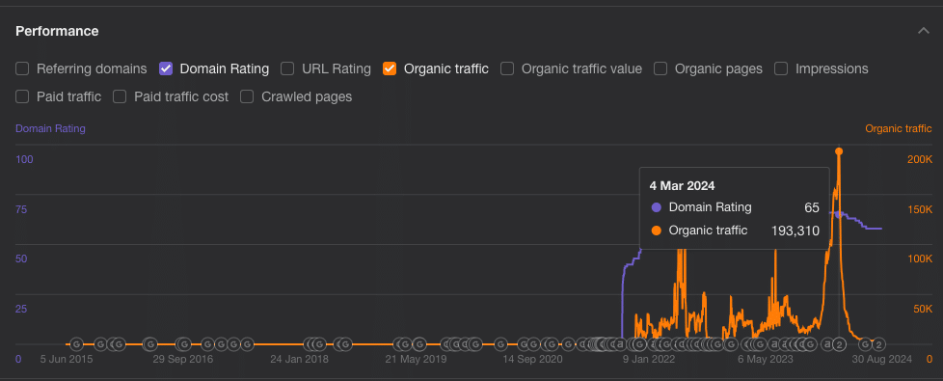This screenshot has height=381, width=943.
Task: Click the '150K' right axis label
Action: coord(920,209)
